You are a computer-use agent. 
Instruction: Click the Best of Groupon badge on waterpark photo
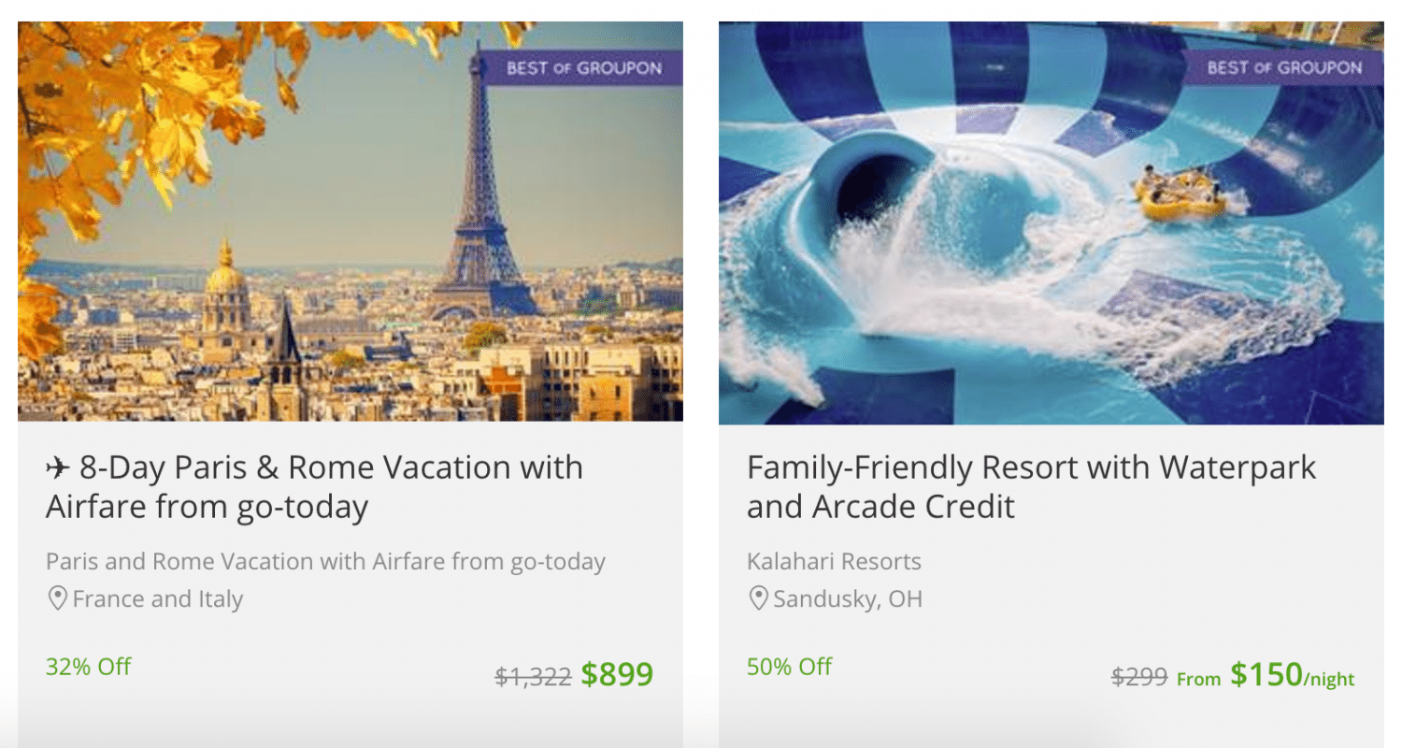click(1283, 67)
